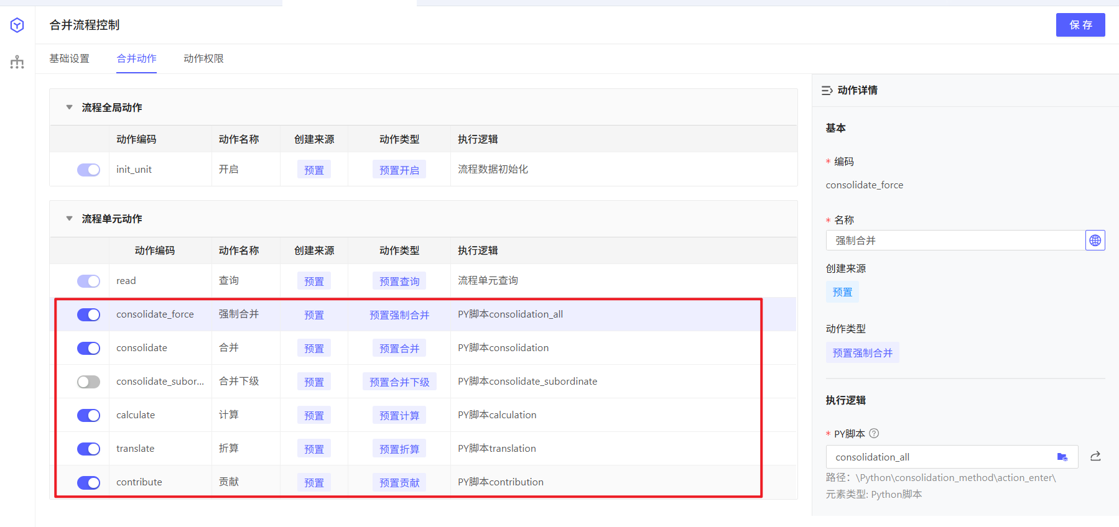
Task: Click the cube logo icon in left sidebar
Action: click(17, 25)
